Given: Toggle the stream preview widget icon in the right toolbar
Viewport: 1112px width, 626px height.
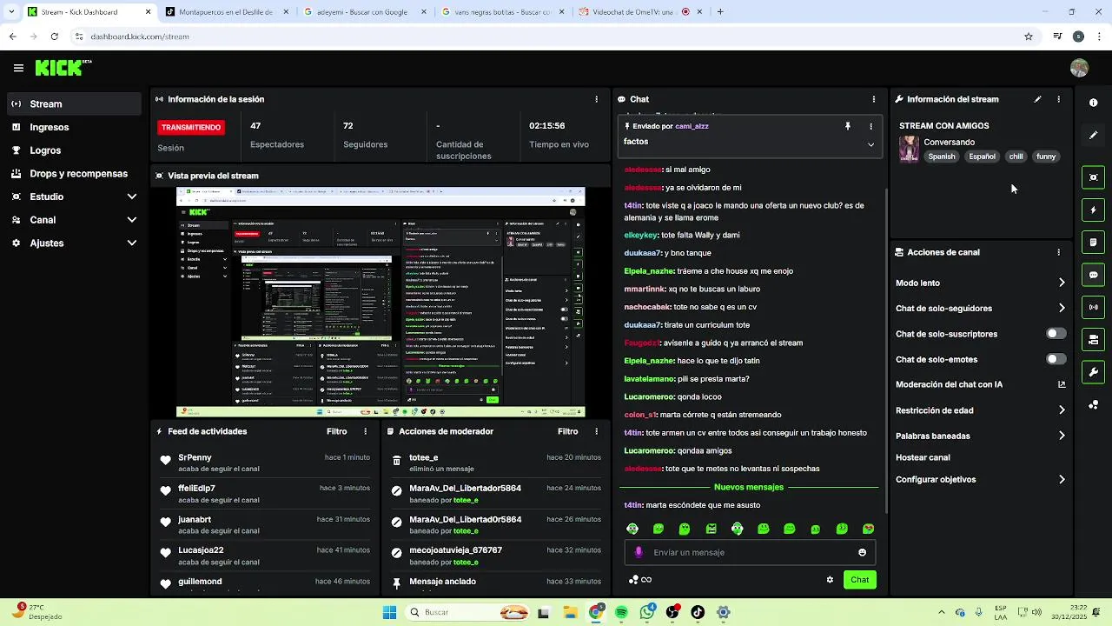Looking at the screenshot, I should 1093,177.
